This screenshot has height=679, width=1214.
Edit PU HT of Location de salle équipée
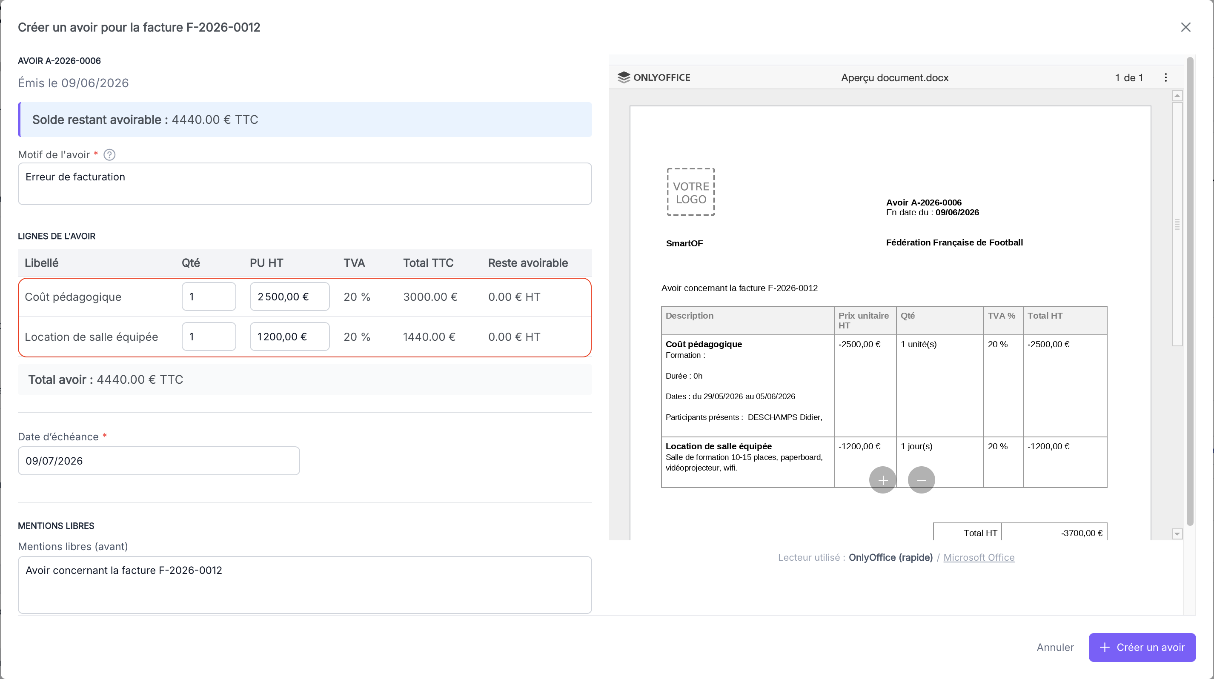coord(290,337)
